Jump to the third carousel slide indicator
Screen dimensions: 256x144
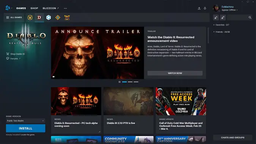pyautogui.click(x=136, y=82)
